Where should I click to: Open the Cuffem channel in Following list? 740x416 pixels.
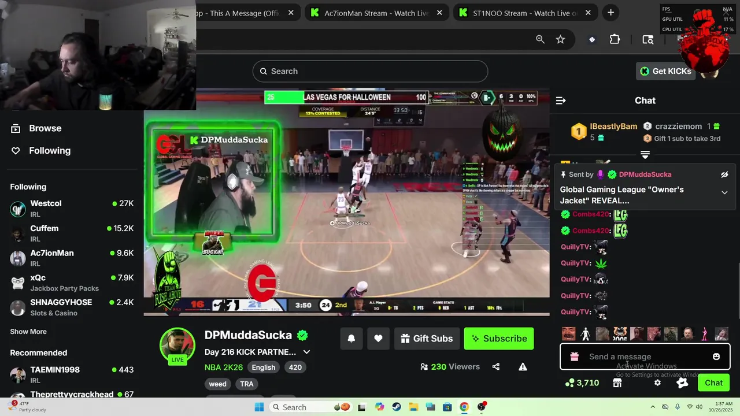[x=72, y=233]
